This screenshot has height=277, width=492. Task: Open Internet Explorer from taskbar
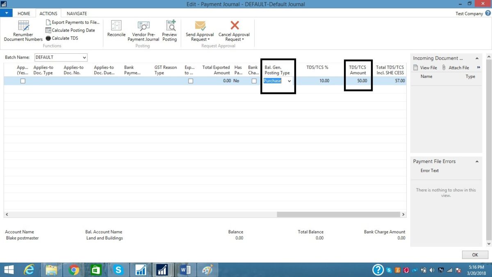(x=29, y=270)
